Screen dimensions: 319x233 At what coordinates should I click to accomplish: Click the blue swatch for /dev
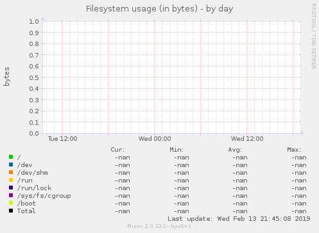[11, 165]
